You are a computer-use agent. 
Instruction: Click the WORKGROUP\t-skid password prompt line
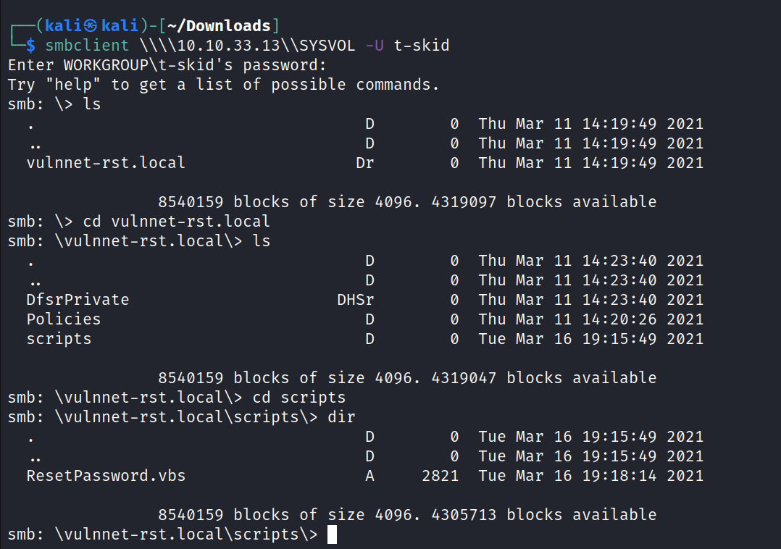[x=167, y=65]
